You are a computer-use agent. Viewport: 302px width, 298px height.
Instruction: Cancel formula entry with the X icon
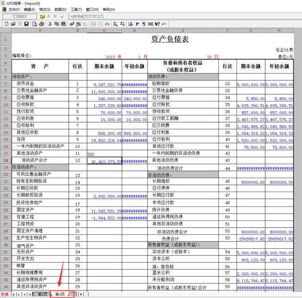pos(55,16)
